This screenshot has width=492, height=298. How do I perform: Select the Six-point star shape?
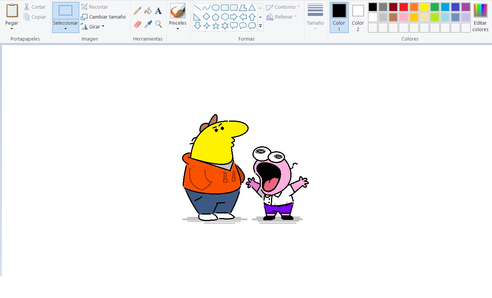[x=225, y=26]
